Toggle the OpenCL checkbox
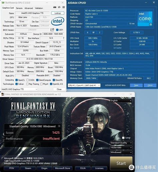This screenshot has width=158, height=172. (x=17, y=80)
